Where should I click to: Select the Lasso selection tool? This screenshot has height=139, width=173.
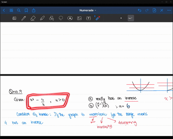[61, 18]
